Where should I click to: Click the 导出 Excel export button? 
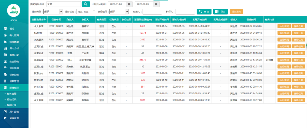(x=221, y=11)
